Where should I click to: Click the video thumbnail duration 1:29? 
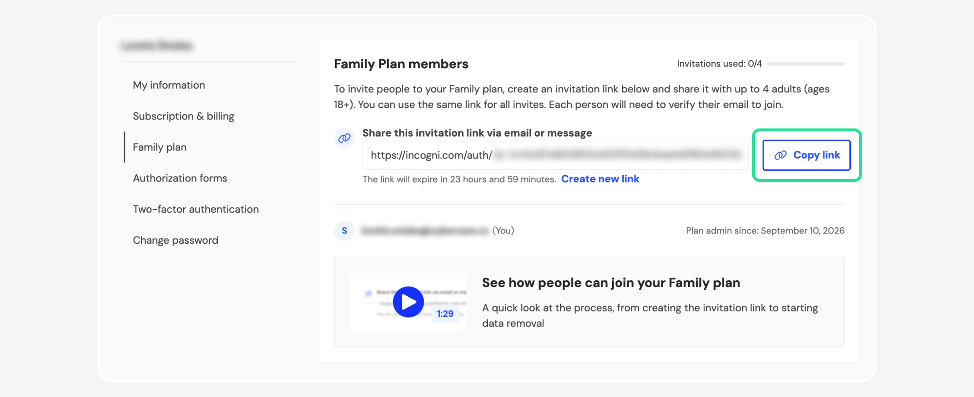[445, 314]
